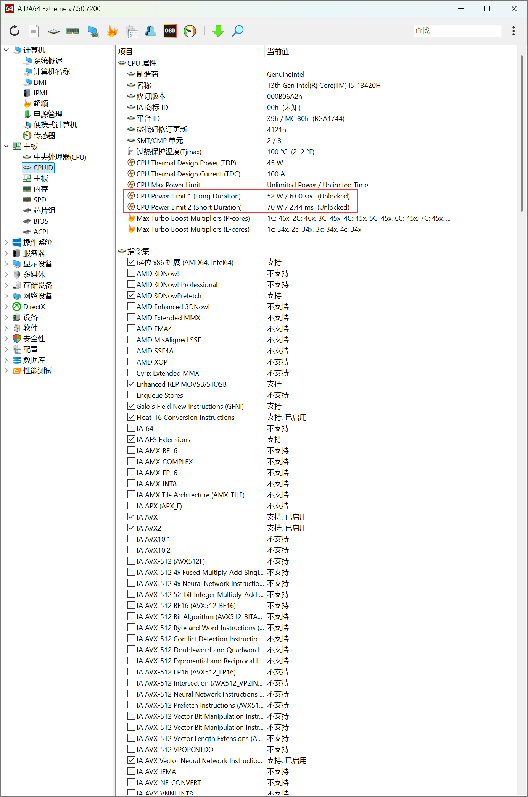This screenshot has height=797, width=528.
Task: Click the 查找 search input field
Action: (458, 31)
